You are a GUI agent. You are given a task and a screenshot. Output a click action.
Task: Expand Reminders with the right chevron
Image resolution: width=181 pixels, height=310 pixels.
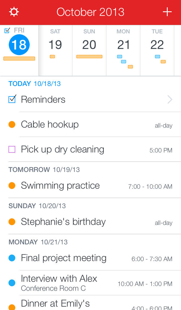coord(170,100)
